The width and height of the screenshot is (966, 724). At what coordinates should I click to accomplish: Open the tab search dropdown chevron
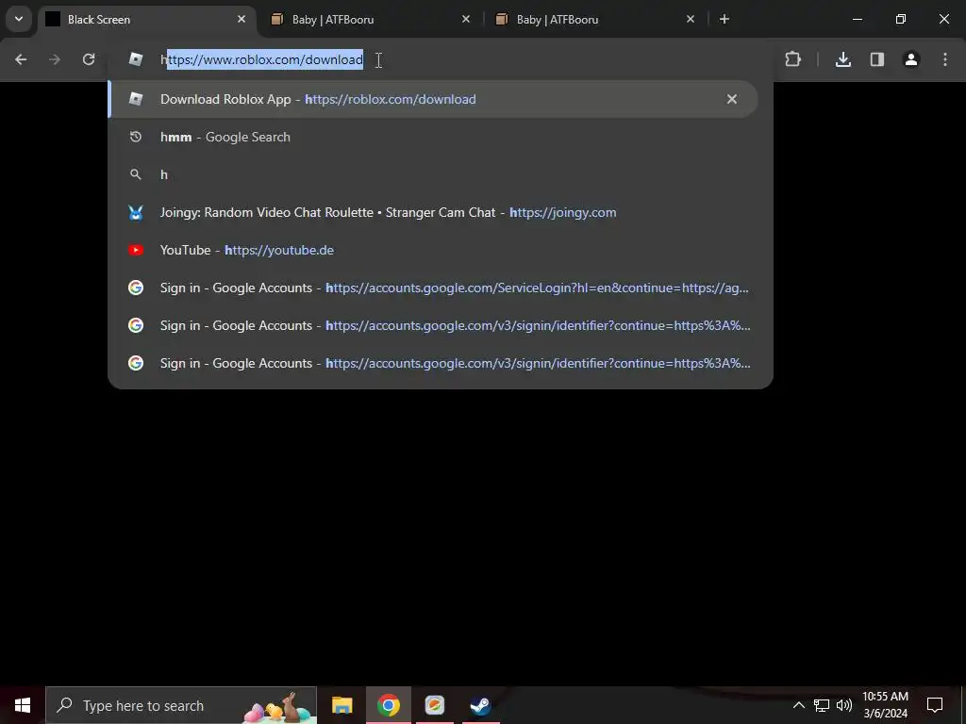[19, 19]
